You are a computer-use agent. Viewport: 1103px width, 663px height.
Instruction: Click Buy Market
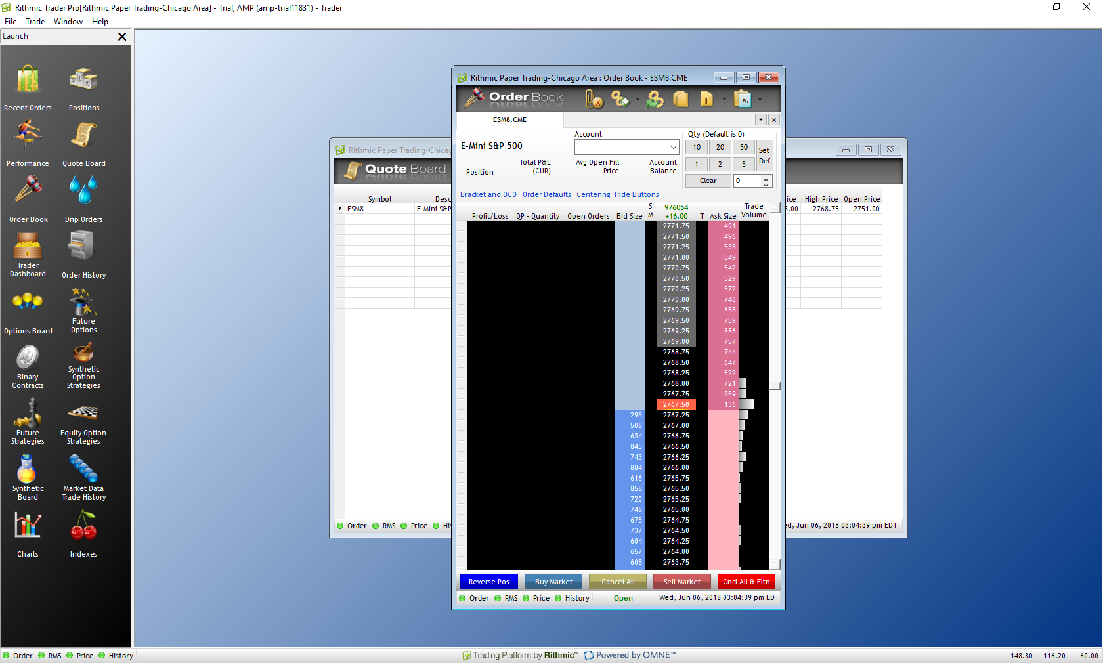click(553, 582)
